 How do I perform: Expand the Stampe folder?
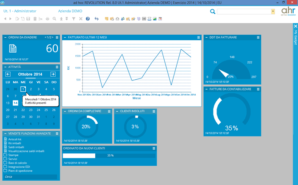click(x=13, y=155)
